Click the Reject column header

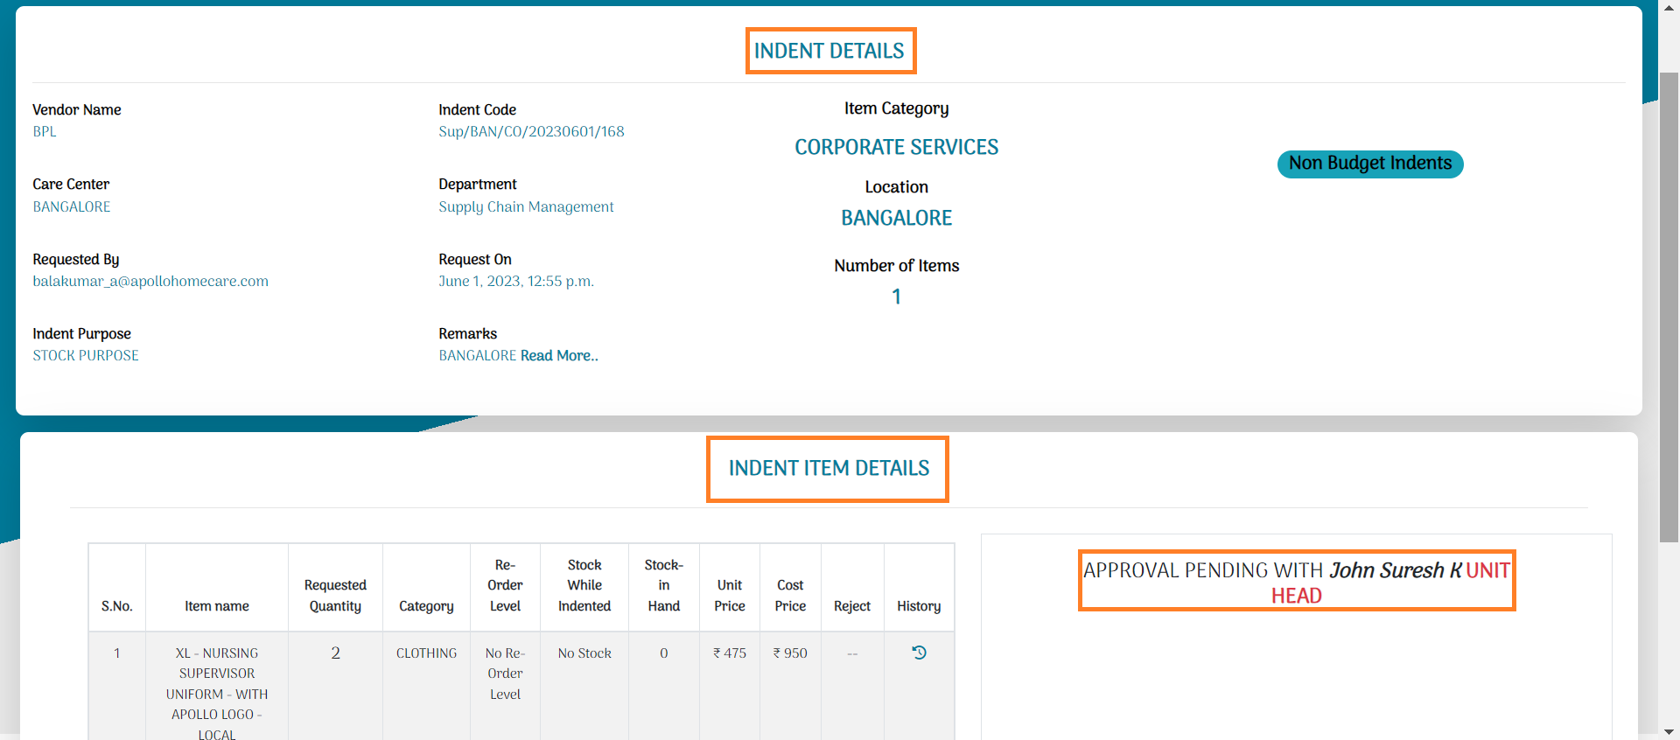[x=851, y=606]
